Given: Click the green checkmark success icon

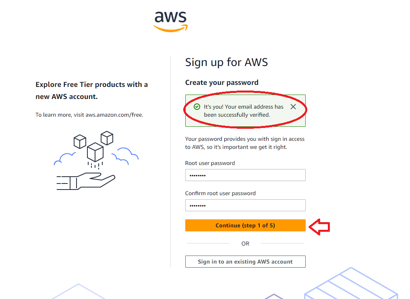Looking at the screenshot, I should click(197, 107).
